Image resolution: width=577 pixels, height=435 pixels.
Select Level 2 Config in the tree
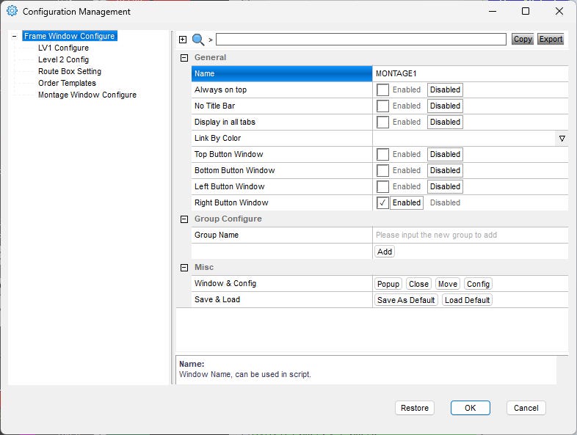63,59
